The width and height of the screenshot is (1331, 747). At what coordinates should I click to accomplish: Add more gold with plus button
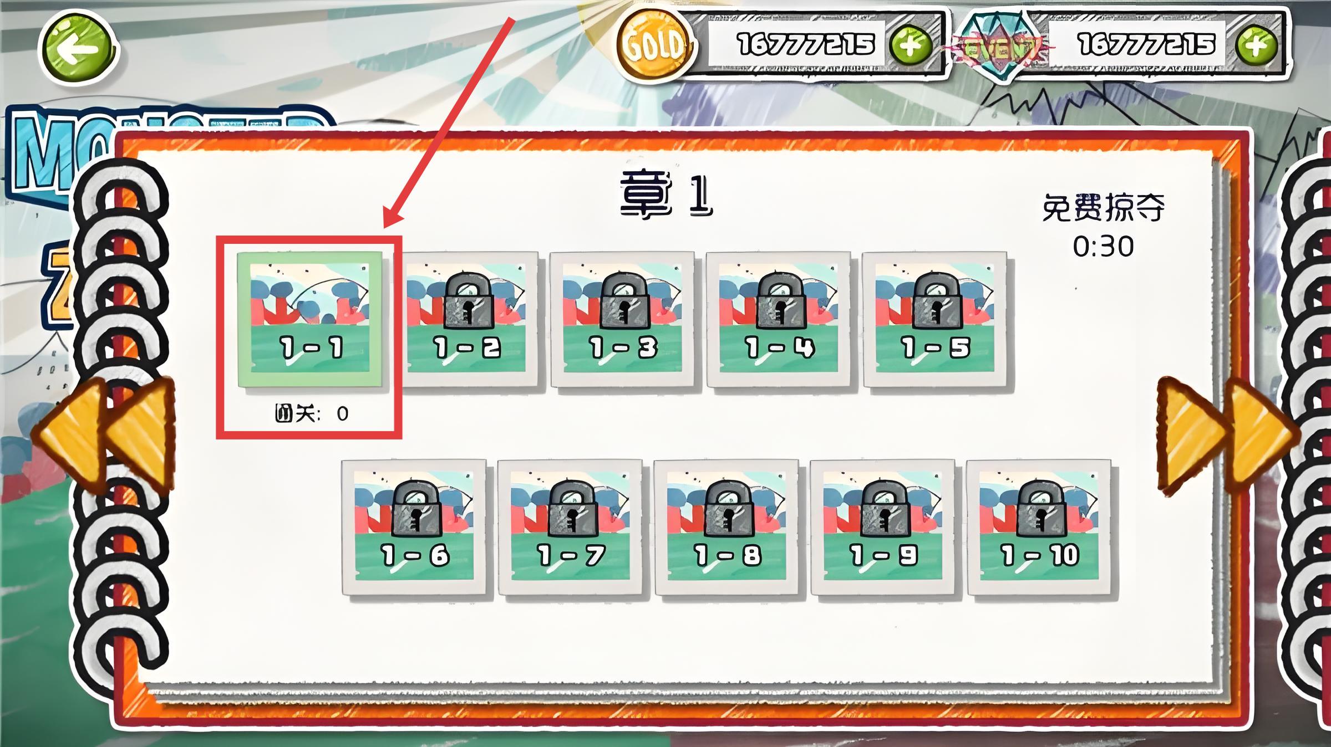pyautogui.click(x=911, y=44)
